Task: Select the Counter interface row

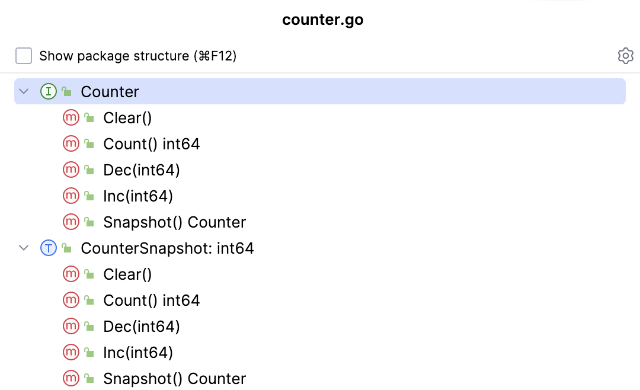Action: coord(110,92)
